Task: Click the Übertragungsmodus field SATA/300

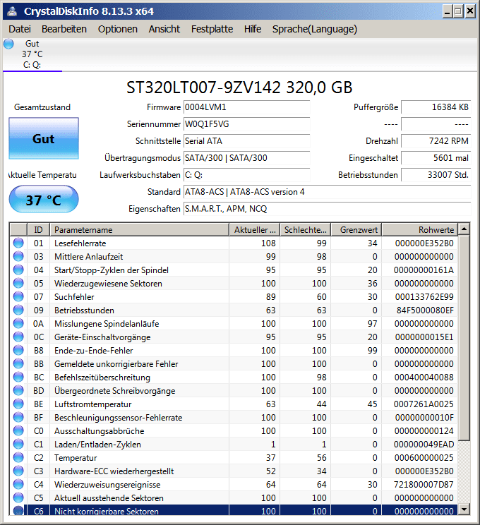Action: click(x=246, y=158)
